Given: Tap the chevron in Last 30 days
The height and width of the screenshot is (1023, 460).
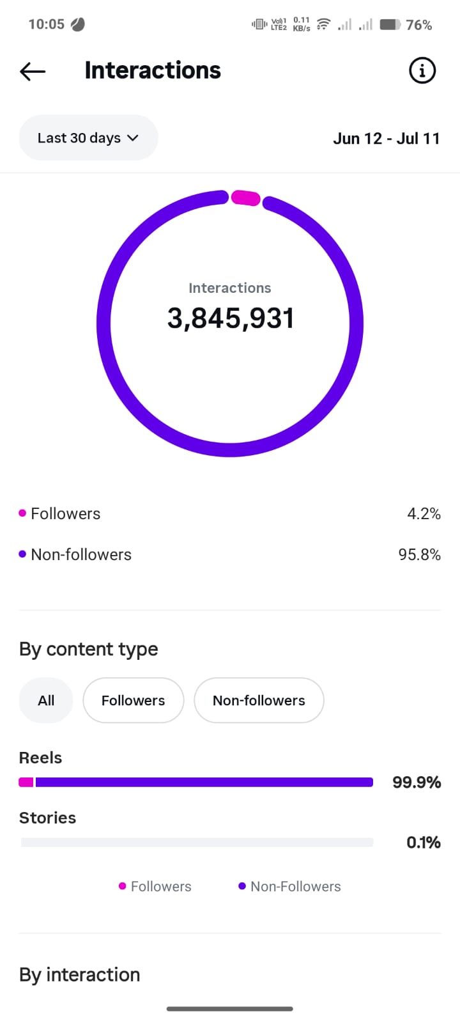Looking at the screenshot, I should 133,138.
